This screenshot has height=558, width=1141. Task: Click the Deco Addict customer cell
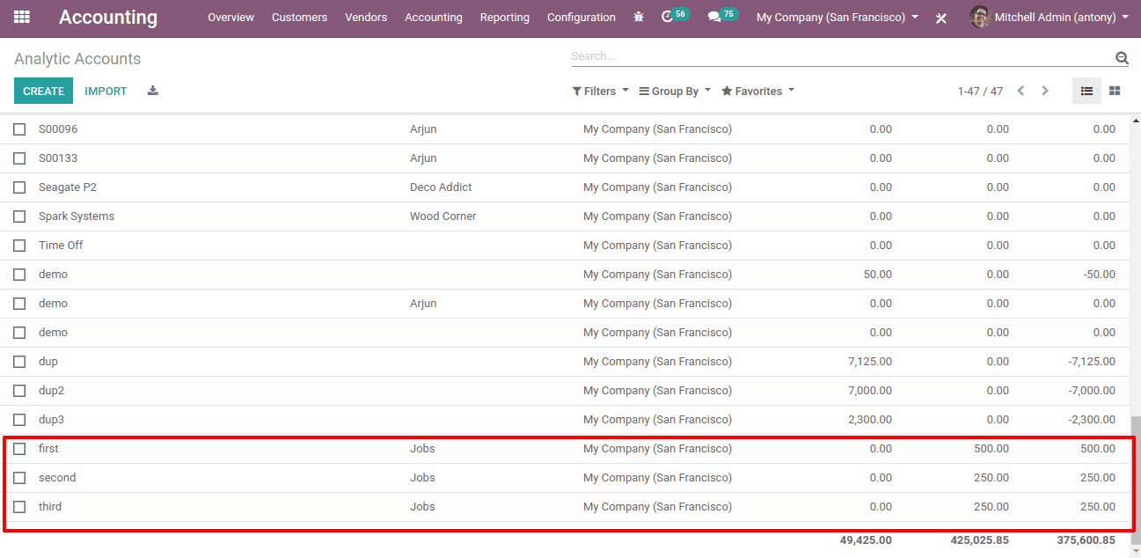tap(441, 187)
